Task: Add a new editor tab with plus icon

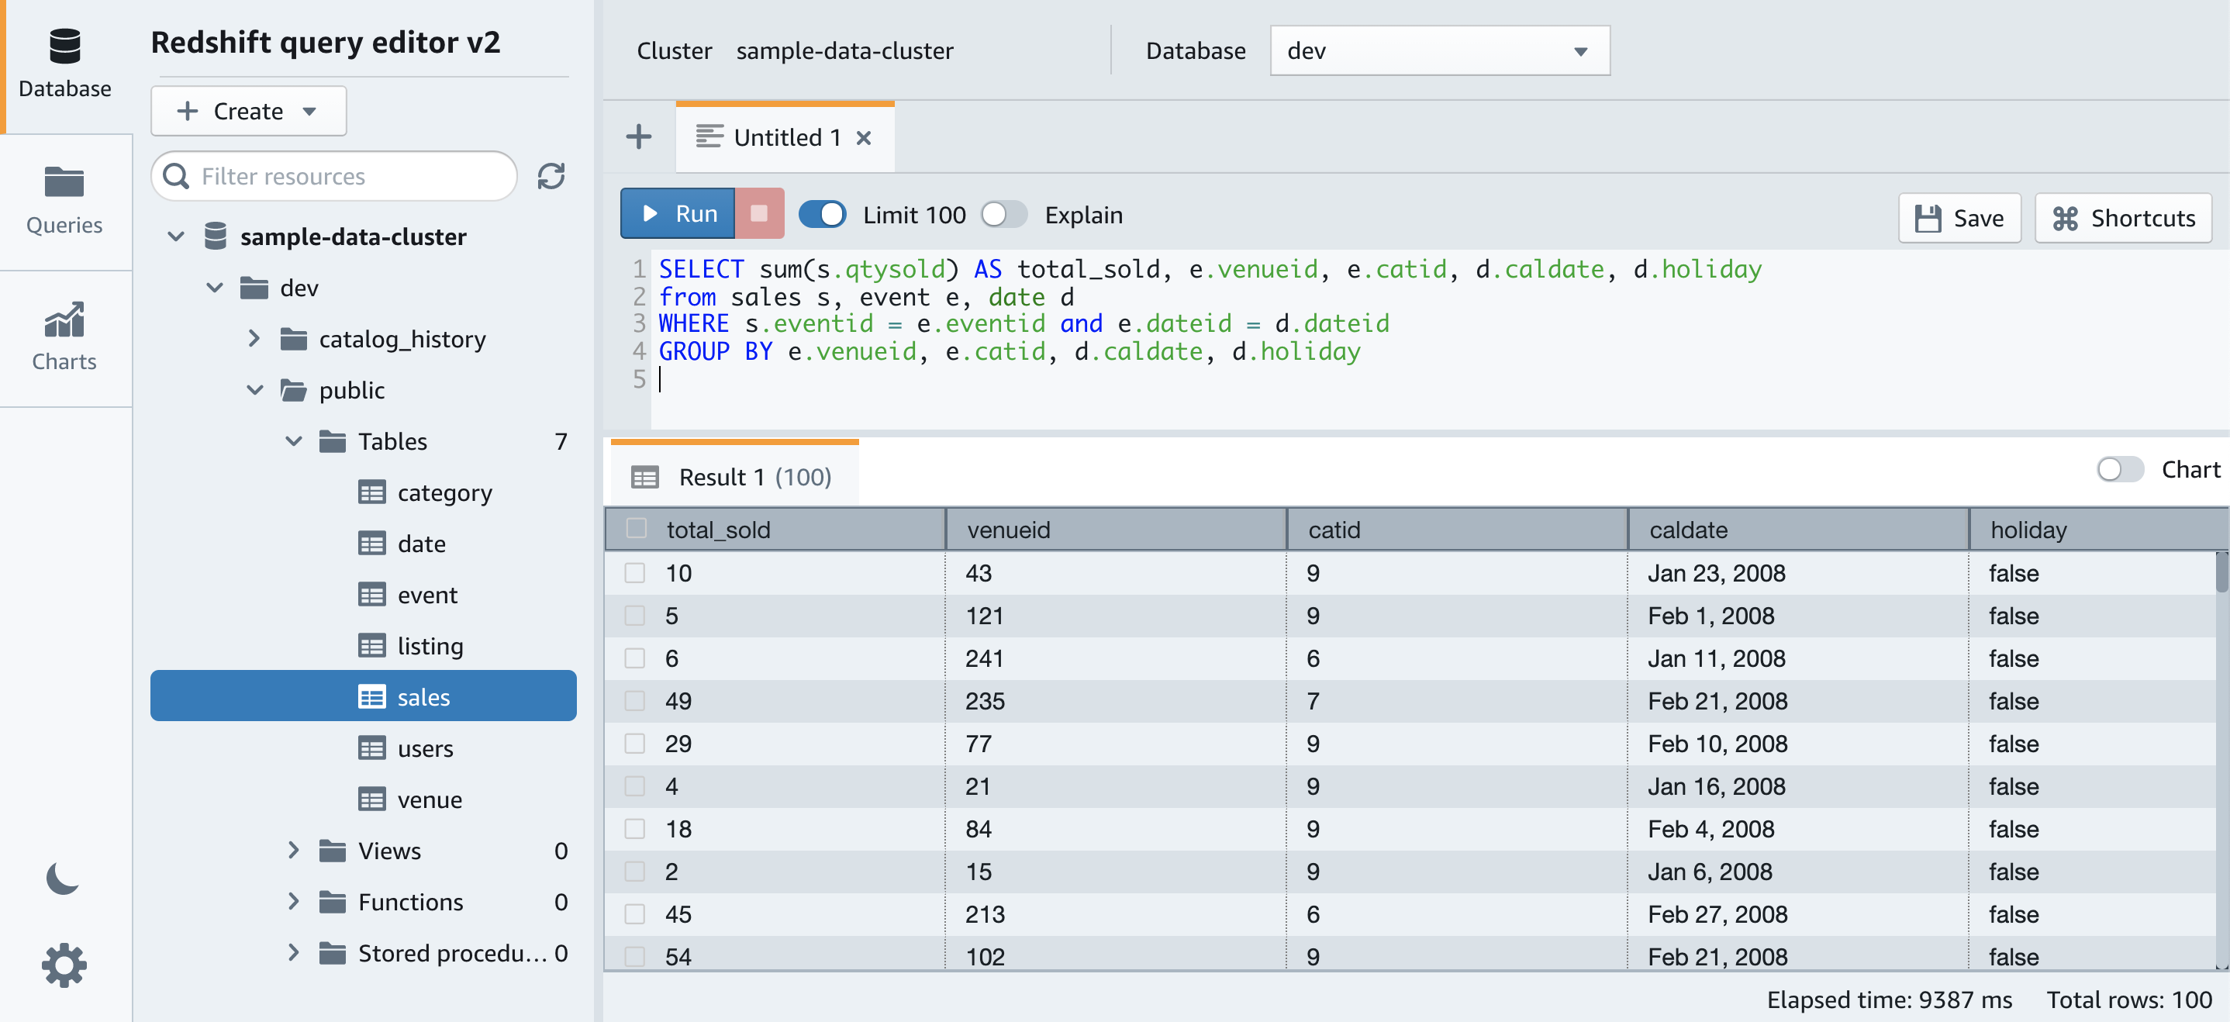Action: pyautogui.click(x=638, y=136)
